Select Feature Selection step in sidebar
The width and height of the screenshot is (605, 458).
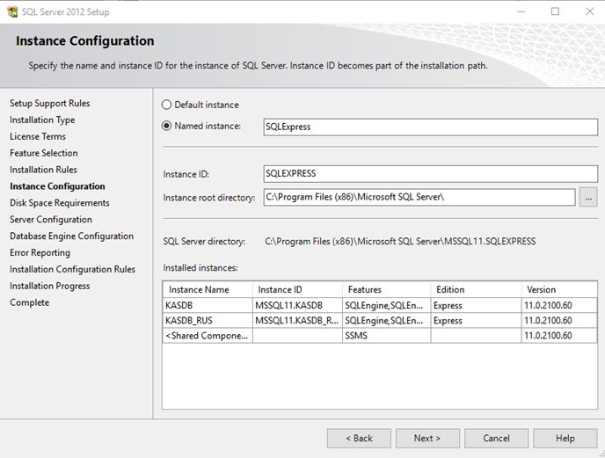(x=44, y=153)
